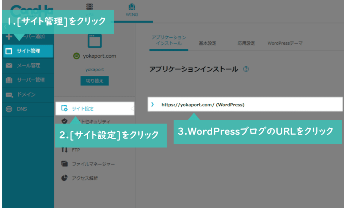Click the globe icon beside DNS

point(9,109)
